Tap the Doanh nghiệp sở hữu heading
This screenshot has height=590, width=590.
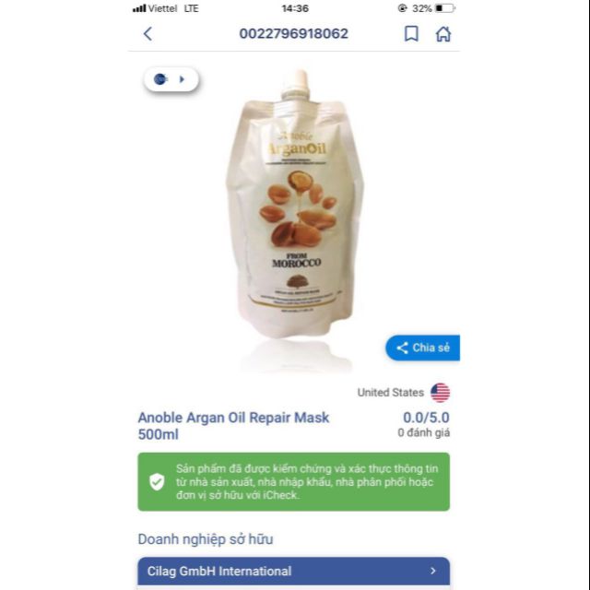coord(206,539)
